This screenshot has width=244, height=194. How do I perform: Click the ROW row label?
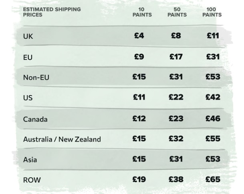click(x=32, y=180)
